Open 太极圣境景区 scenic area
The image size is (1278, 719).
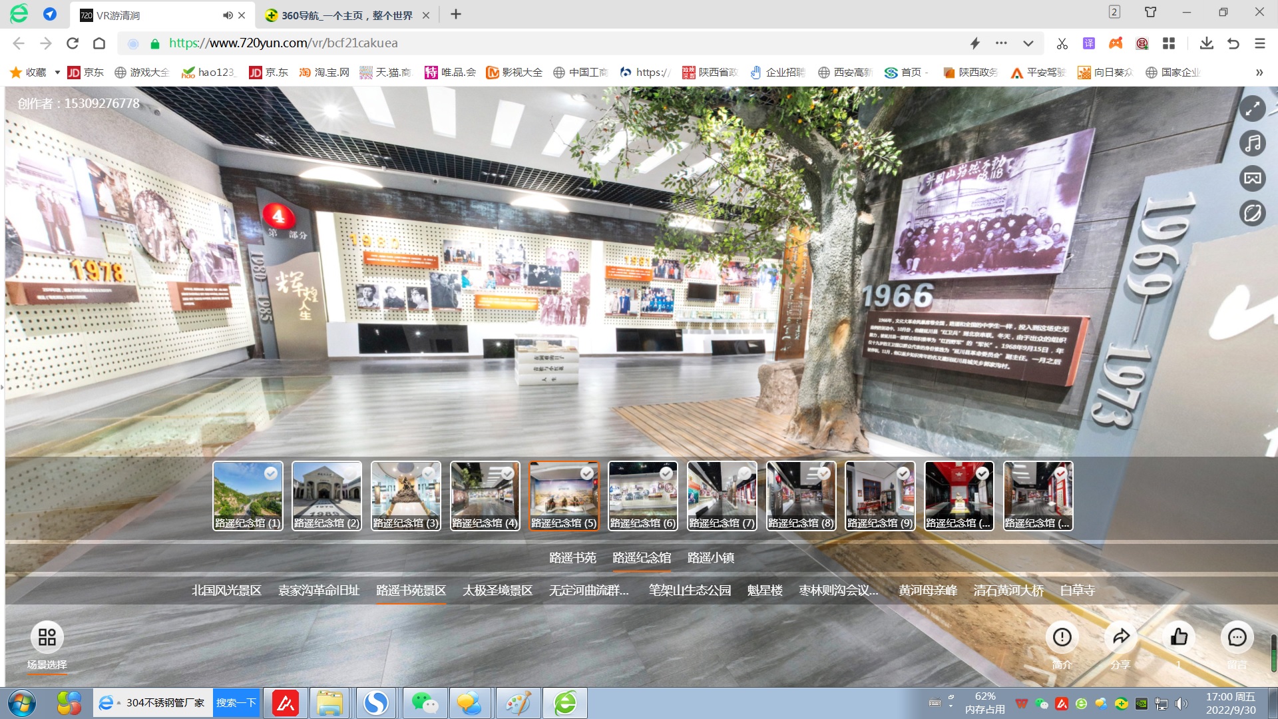(498, 591)
